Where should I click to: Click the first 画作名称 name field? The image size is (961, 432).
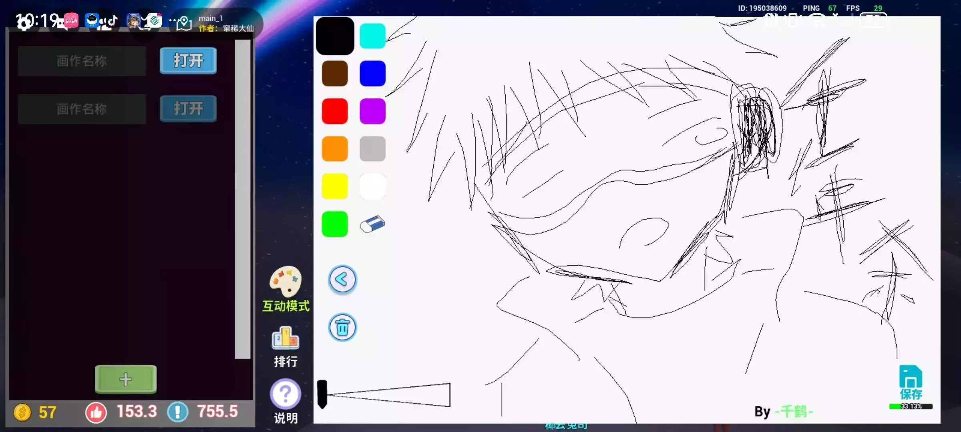(x=82, y=61)
